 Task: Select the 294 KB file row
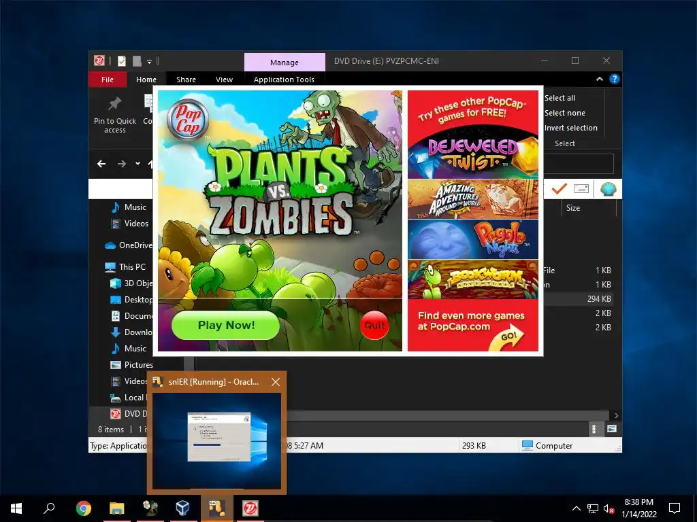point(577,299)
